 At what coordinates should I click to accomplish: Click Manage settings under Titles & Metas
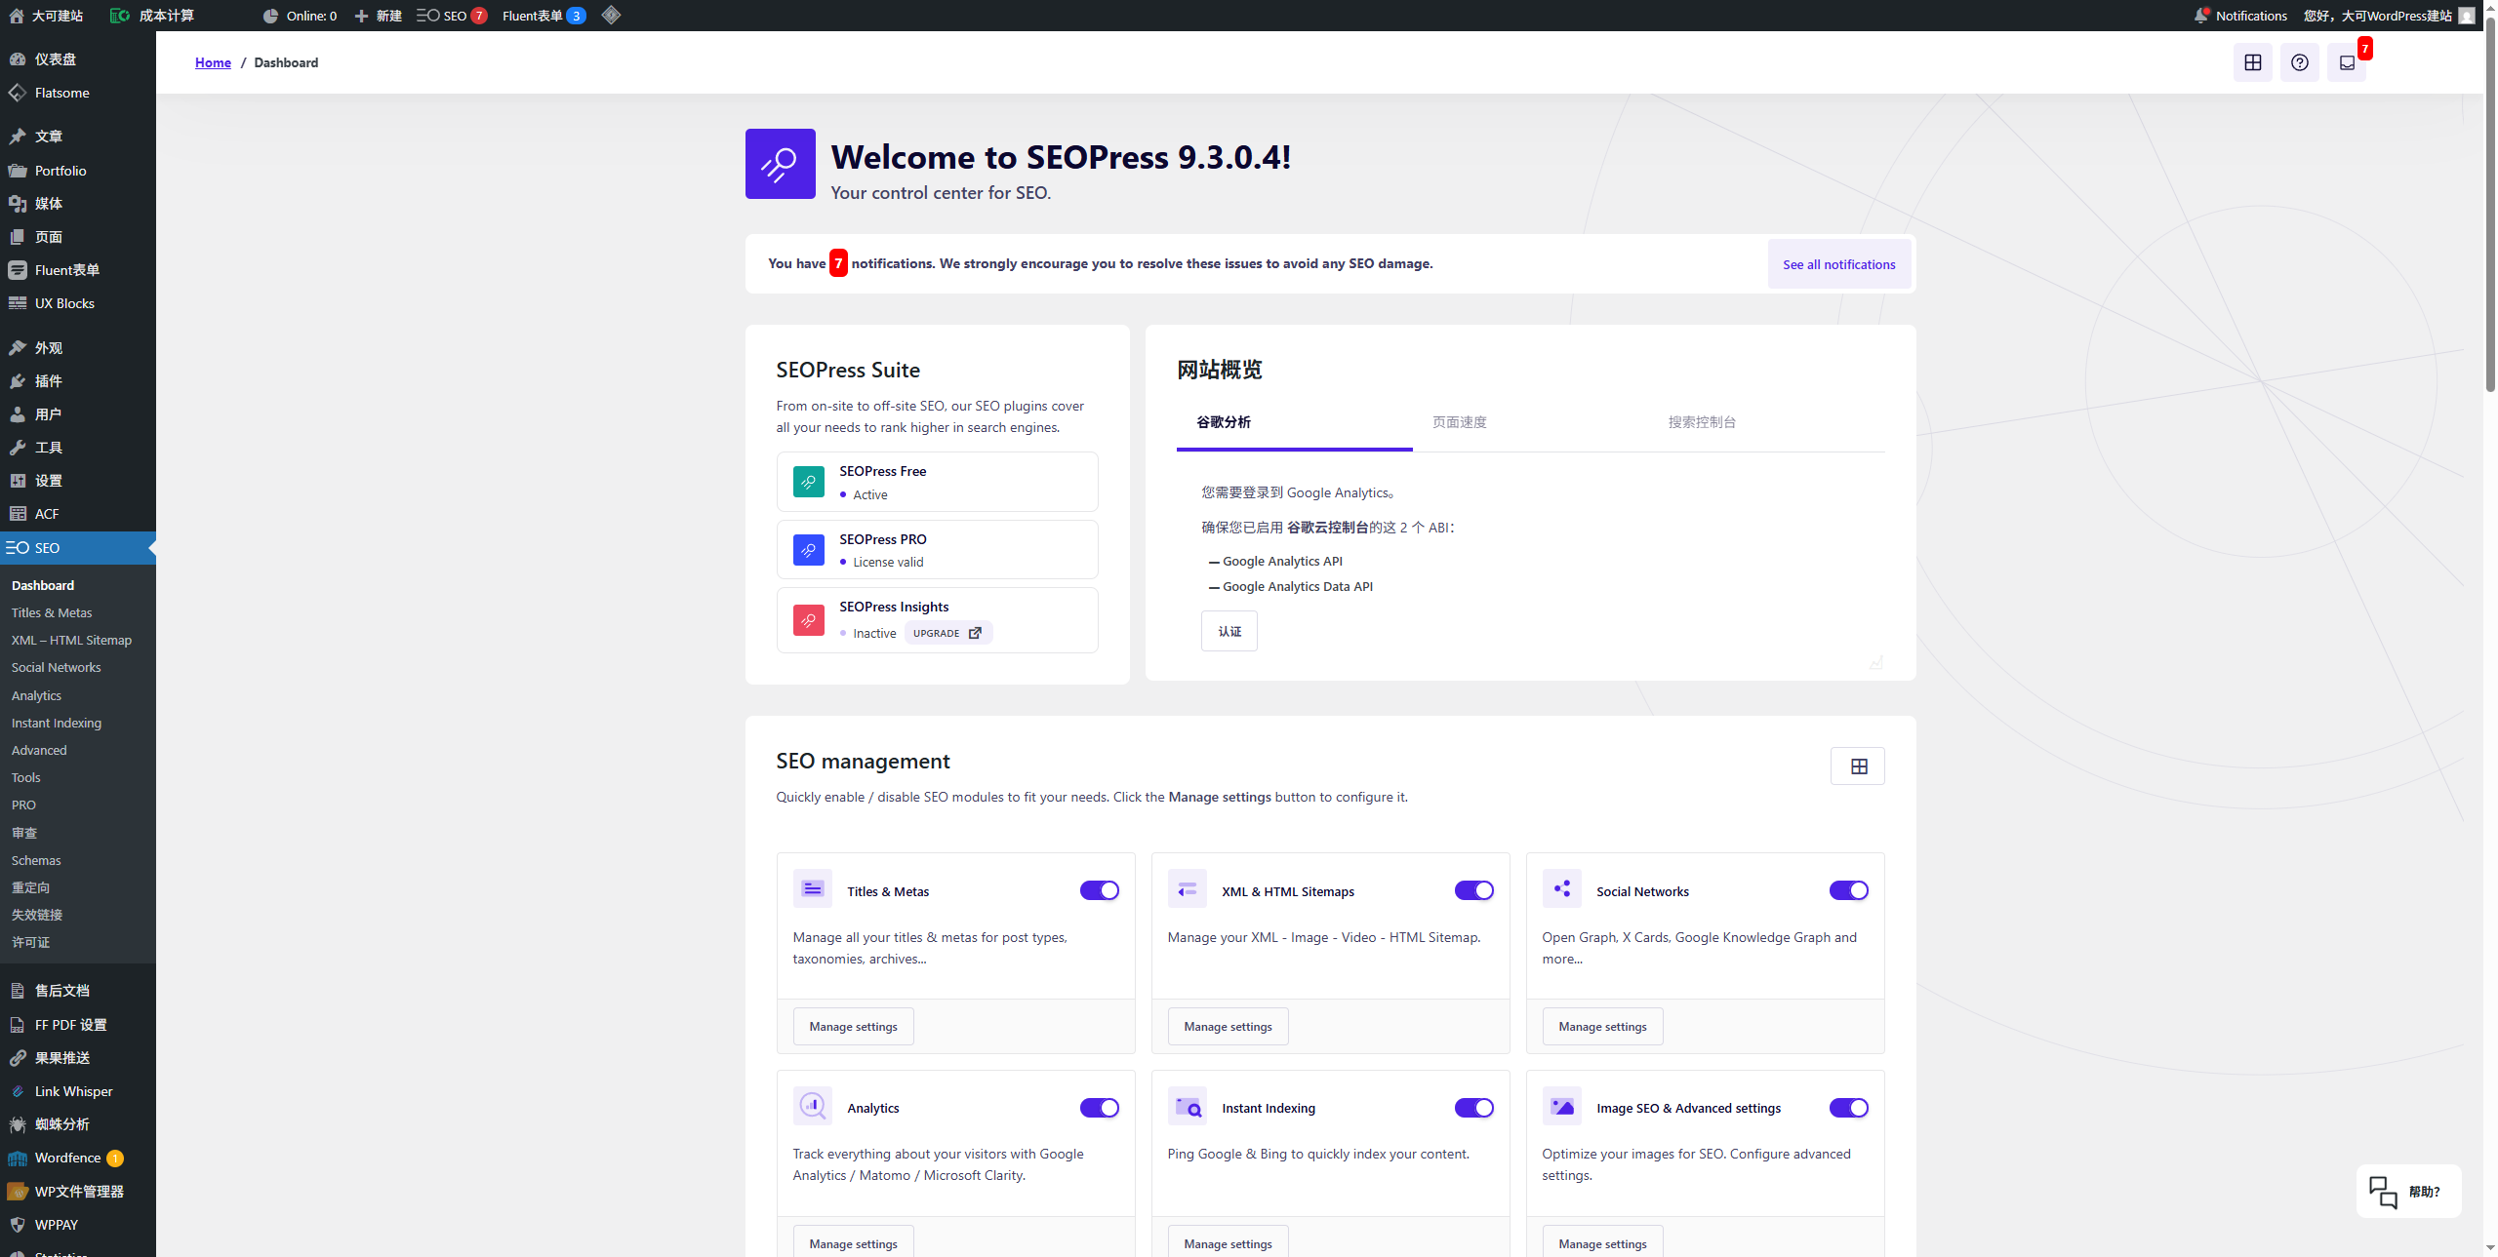853,1026
